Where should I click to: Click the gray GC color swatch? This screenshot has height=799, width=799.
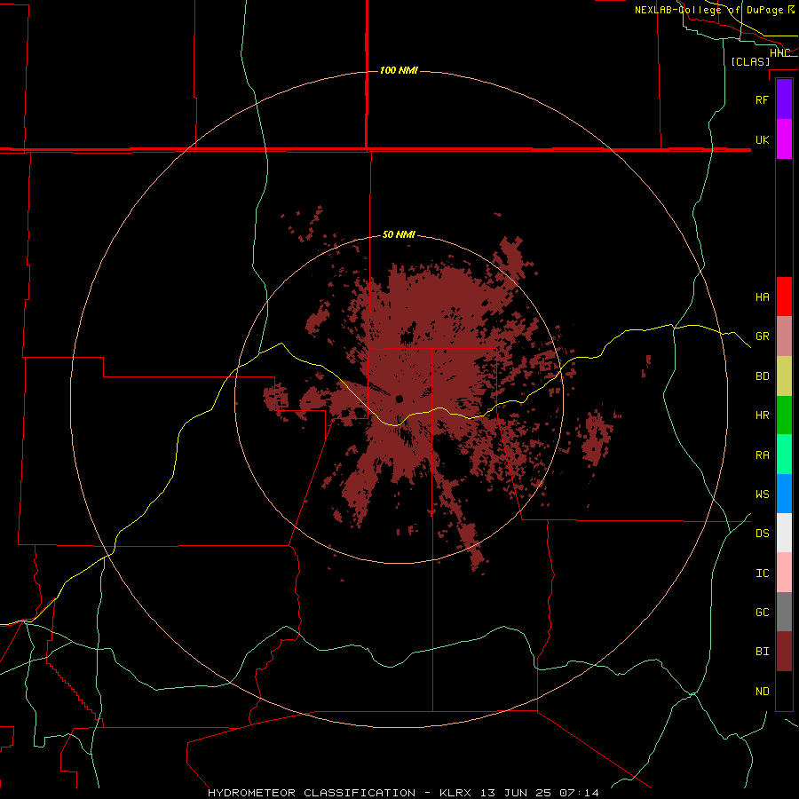coord(784,612)
